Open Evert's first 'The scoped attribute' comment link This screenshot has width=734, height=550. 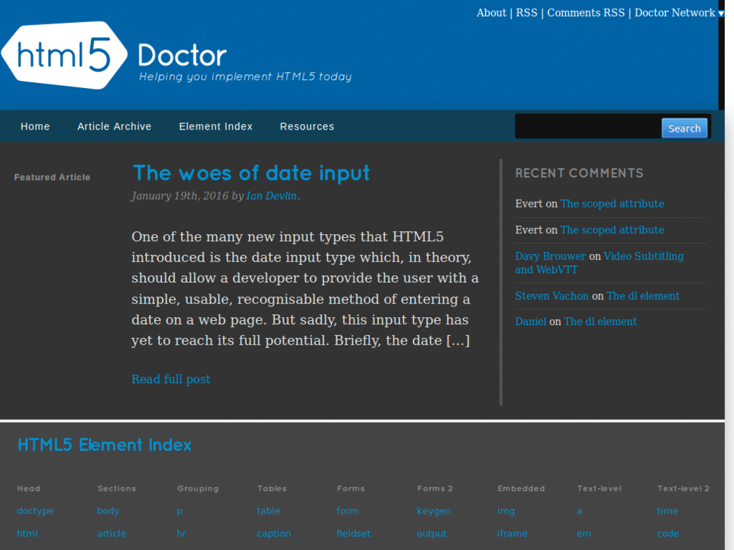tap(612, 203)
